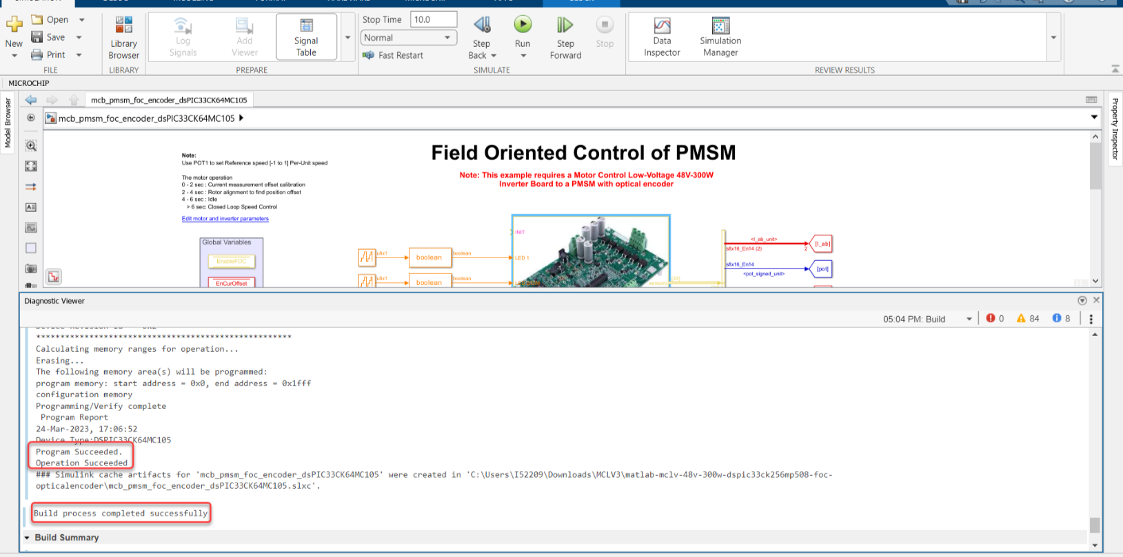Select the Zoom tool in palette
This screenshot has height=557, width=1123.
(x=31, y=145)
